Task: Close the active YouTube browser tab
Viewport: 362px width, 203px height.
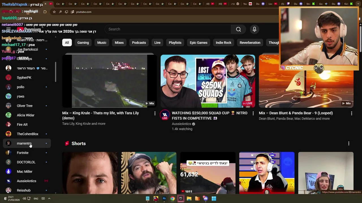Action: tap(45, 4)
